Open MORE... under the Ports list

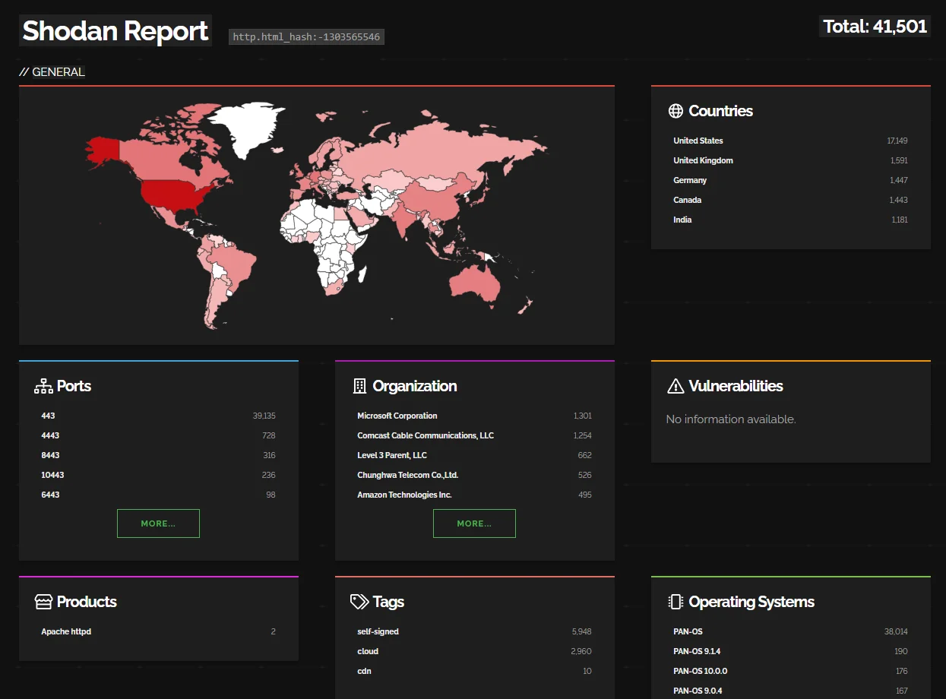[158, 523]
